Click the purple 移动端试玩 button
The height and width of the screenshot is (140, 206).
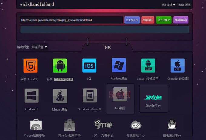[181, 20]
